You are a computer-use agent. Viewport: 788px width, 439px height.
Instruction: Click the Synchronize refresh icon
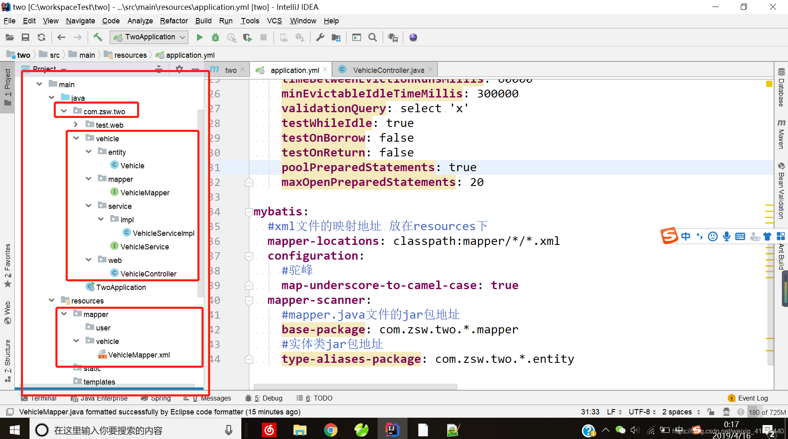(x=41, y=37)
